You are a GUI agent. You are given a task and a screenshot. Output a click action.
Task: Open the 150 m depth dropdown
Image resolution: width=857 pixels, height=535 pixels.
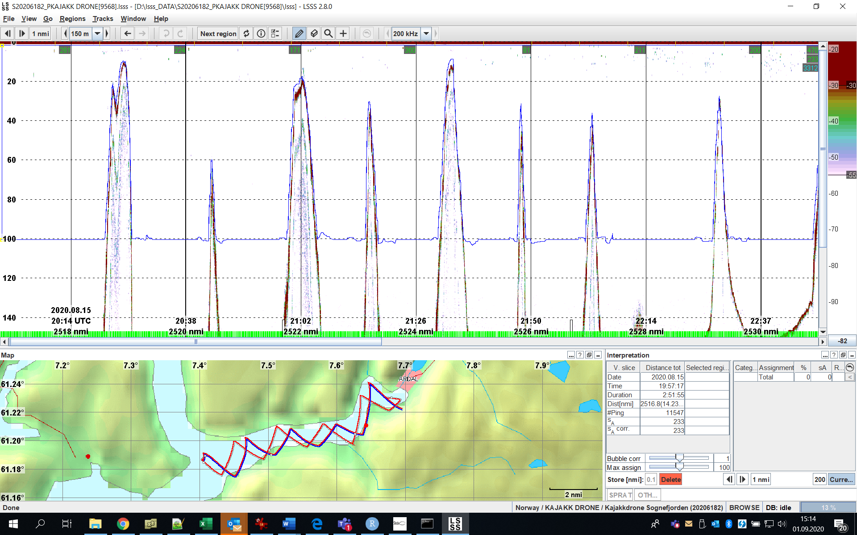(x=97, y=33)
